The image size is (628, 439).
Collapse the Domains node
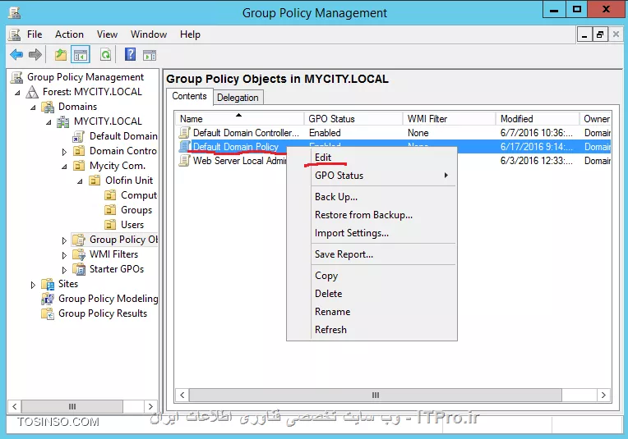[x=33, y=107]
